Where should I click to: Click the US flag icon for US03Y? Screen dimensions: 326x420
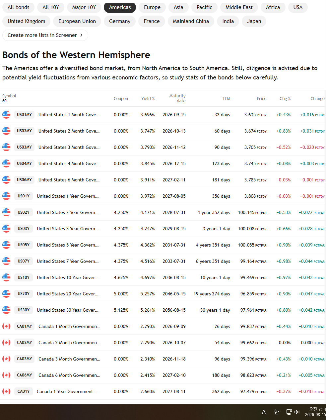click(x=6, y=229)
